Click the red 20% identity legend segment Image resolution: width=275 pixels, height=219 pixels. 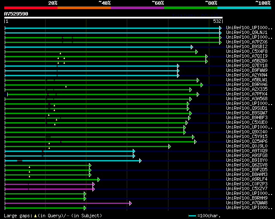[31, 8]
